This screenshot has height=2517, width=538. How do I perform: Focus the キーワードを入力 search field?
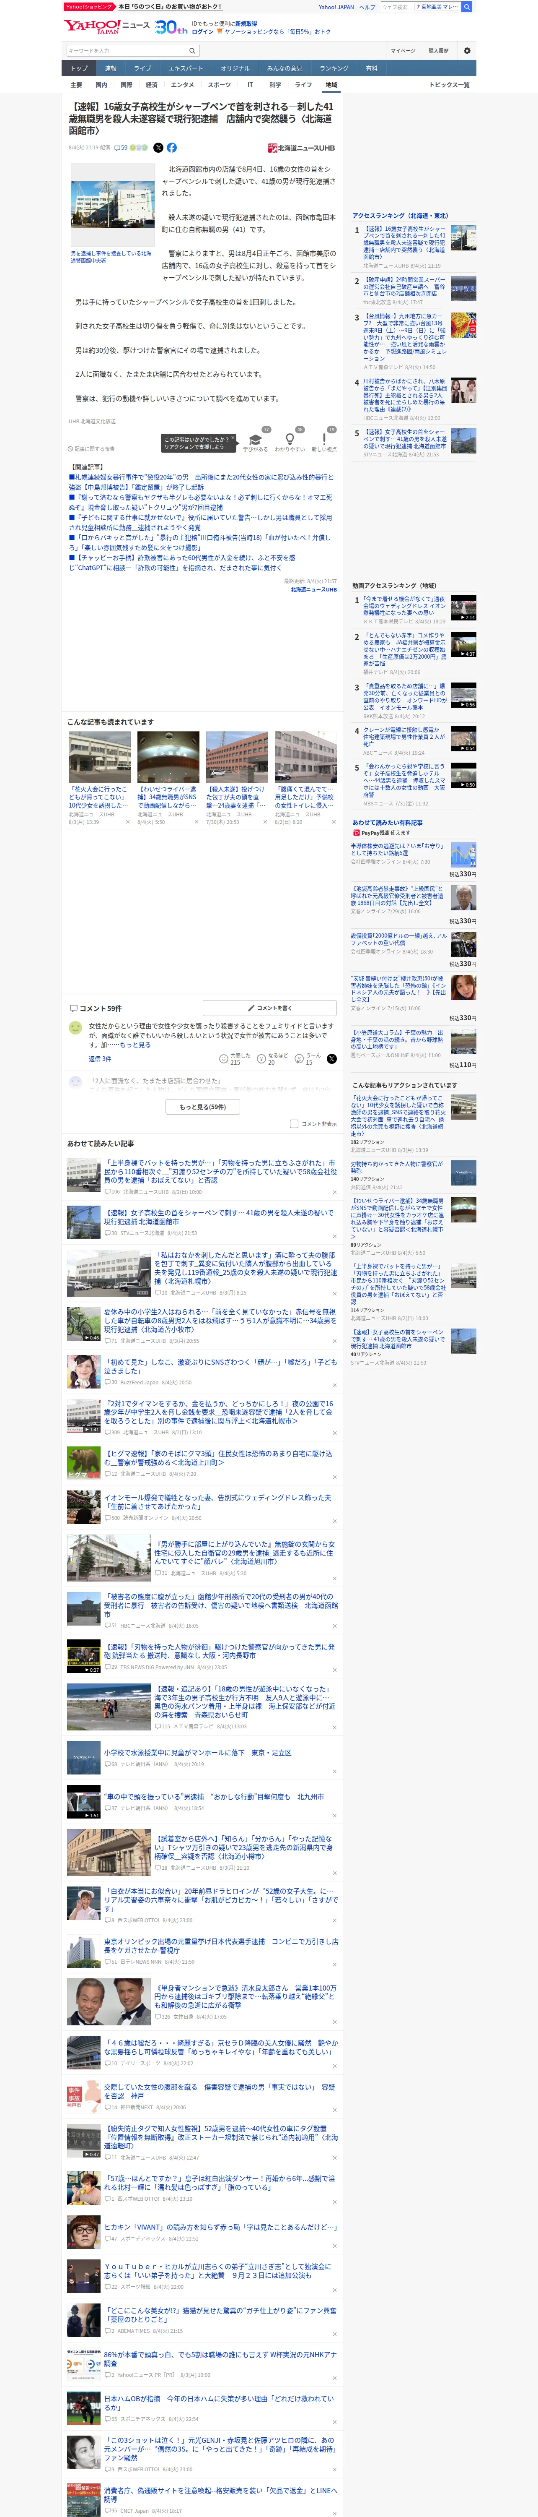(126, 51)
